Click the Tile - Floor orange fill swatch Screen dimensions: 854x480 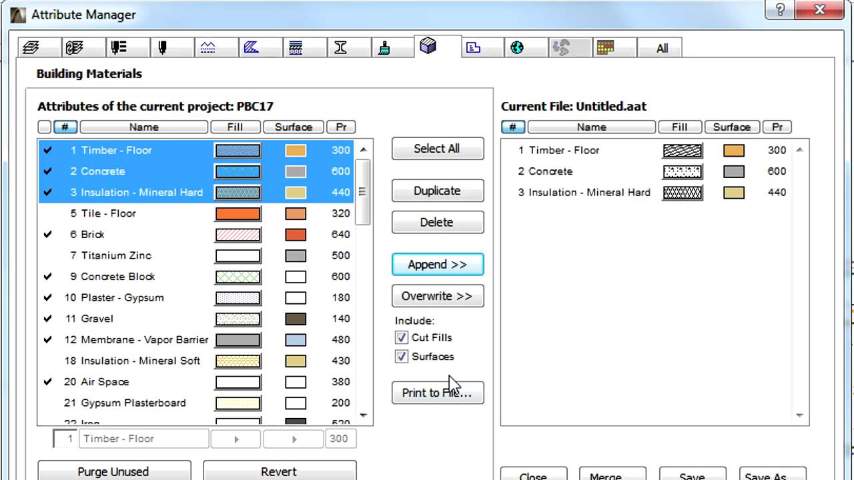coord(238,213)
